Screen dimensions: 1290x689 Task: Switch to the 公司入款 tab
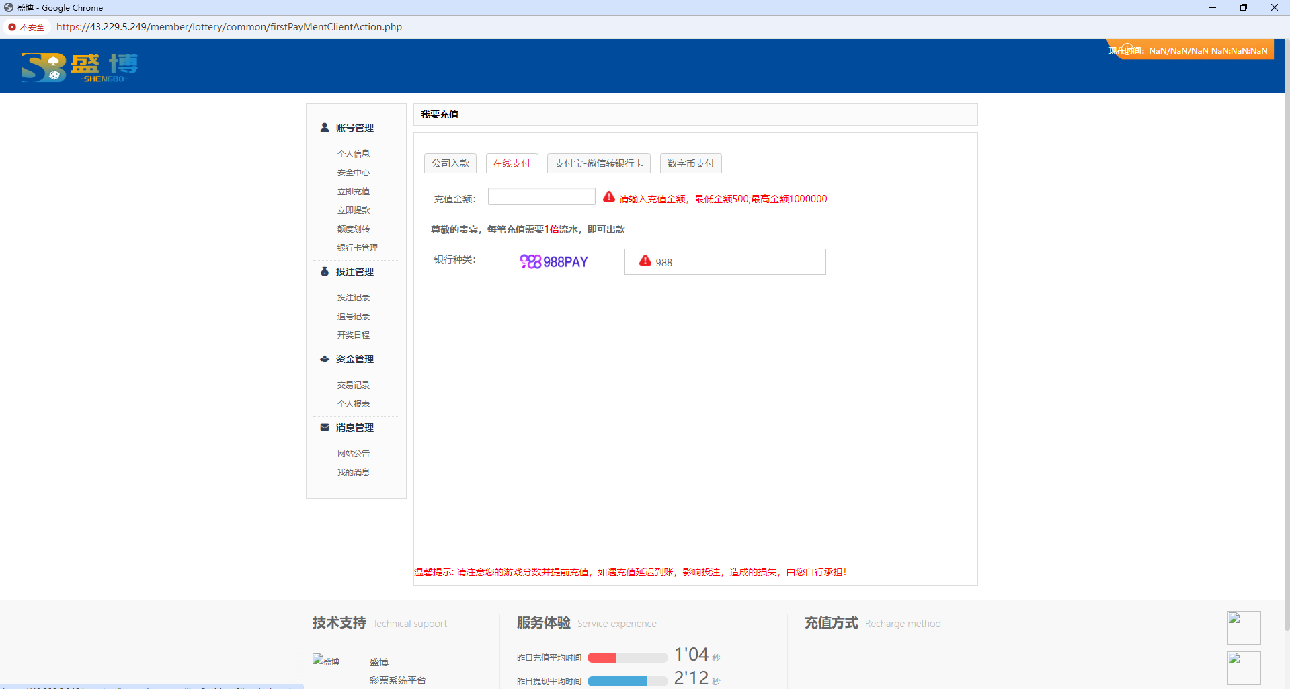(x=450, y=163)
